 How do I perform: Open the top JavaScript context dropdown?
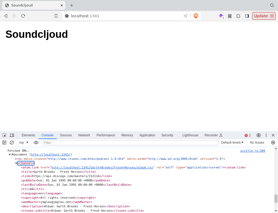pos(24,143)
